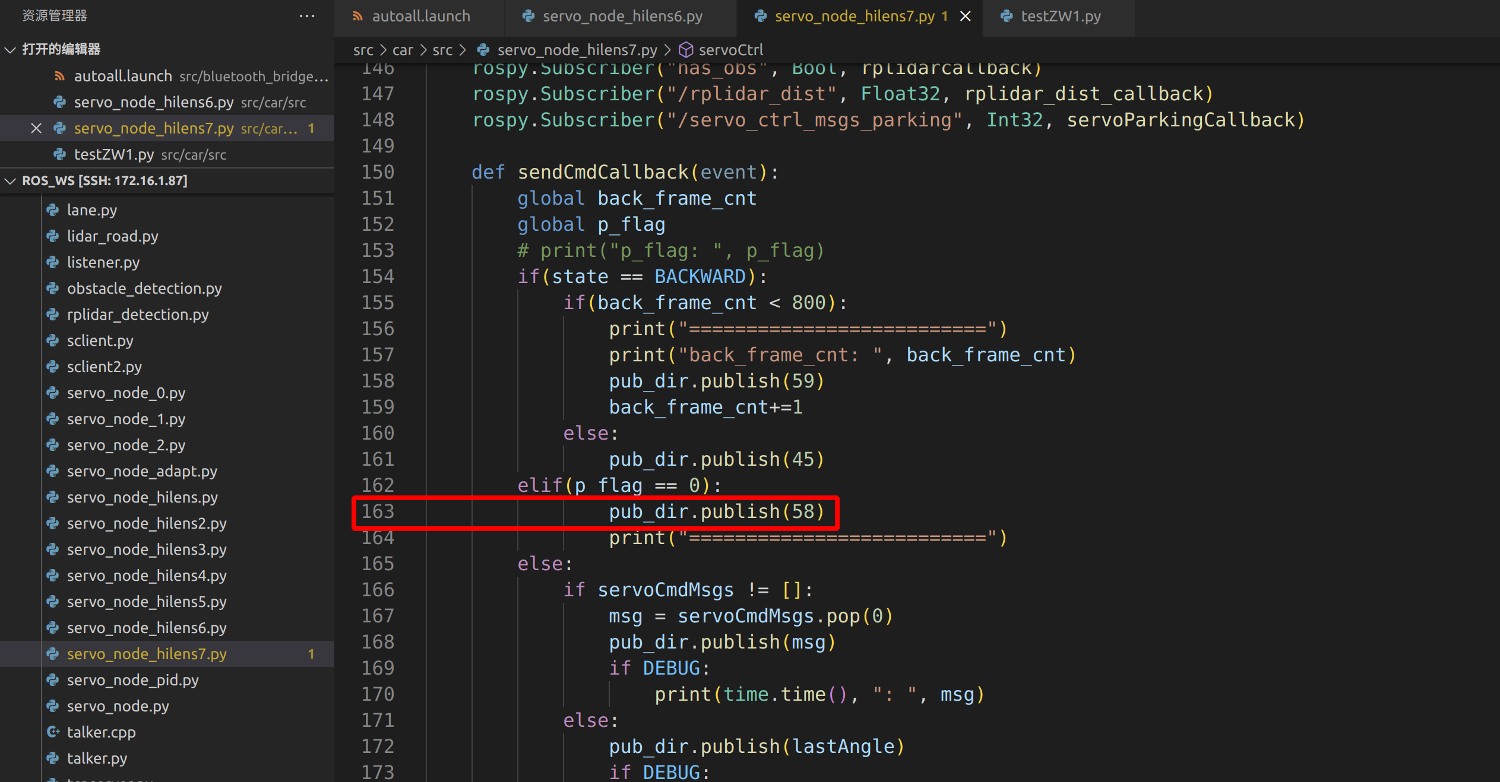
Task: Click RSS icon beside autoall.launch in open editors
Action: click(x=59, y=76)
